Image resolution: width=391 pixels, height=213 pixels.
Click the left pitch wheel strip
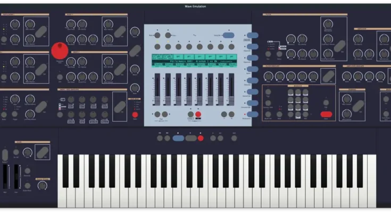[5, 177]
